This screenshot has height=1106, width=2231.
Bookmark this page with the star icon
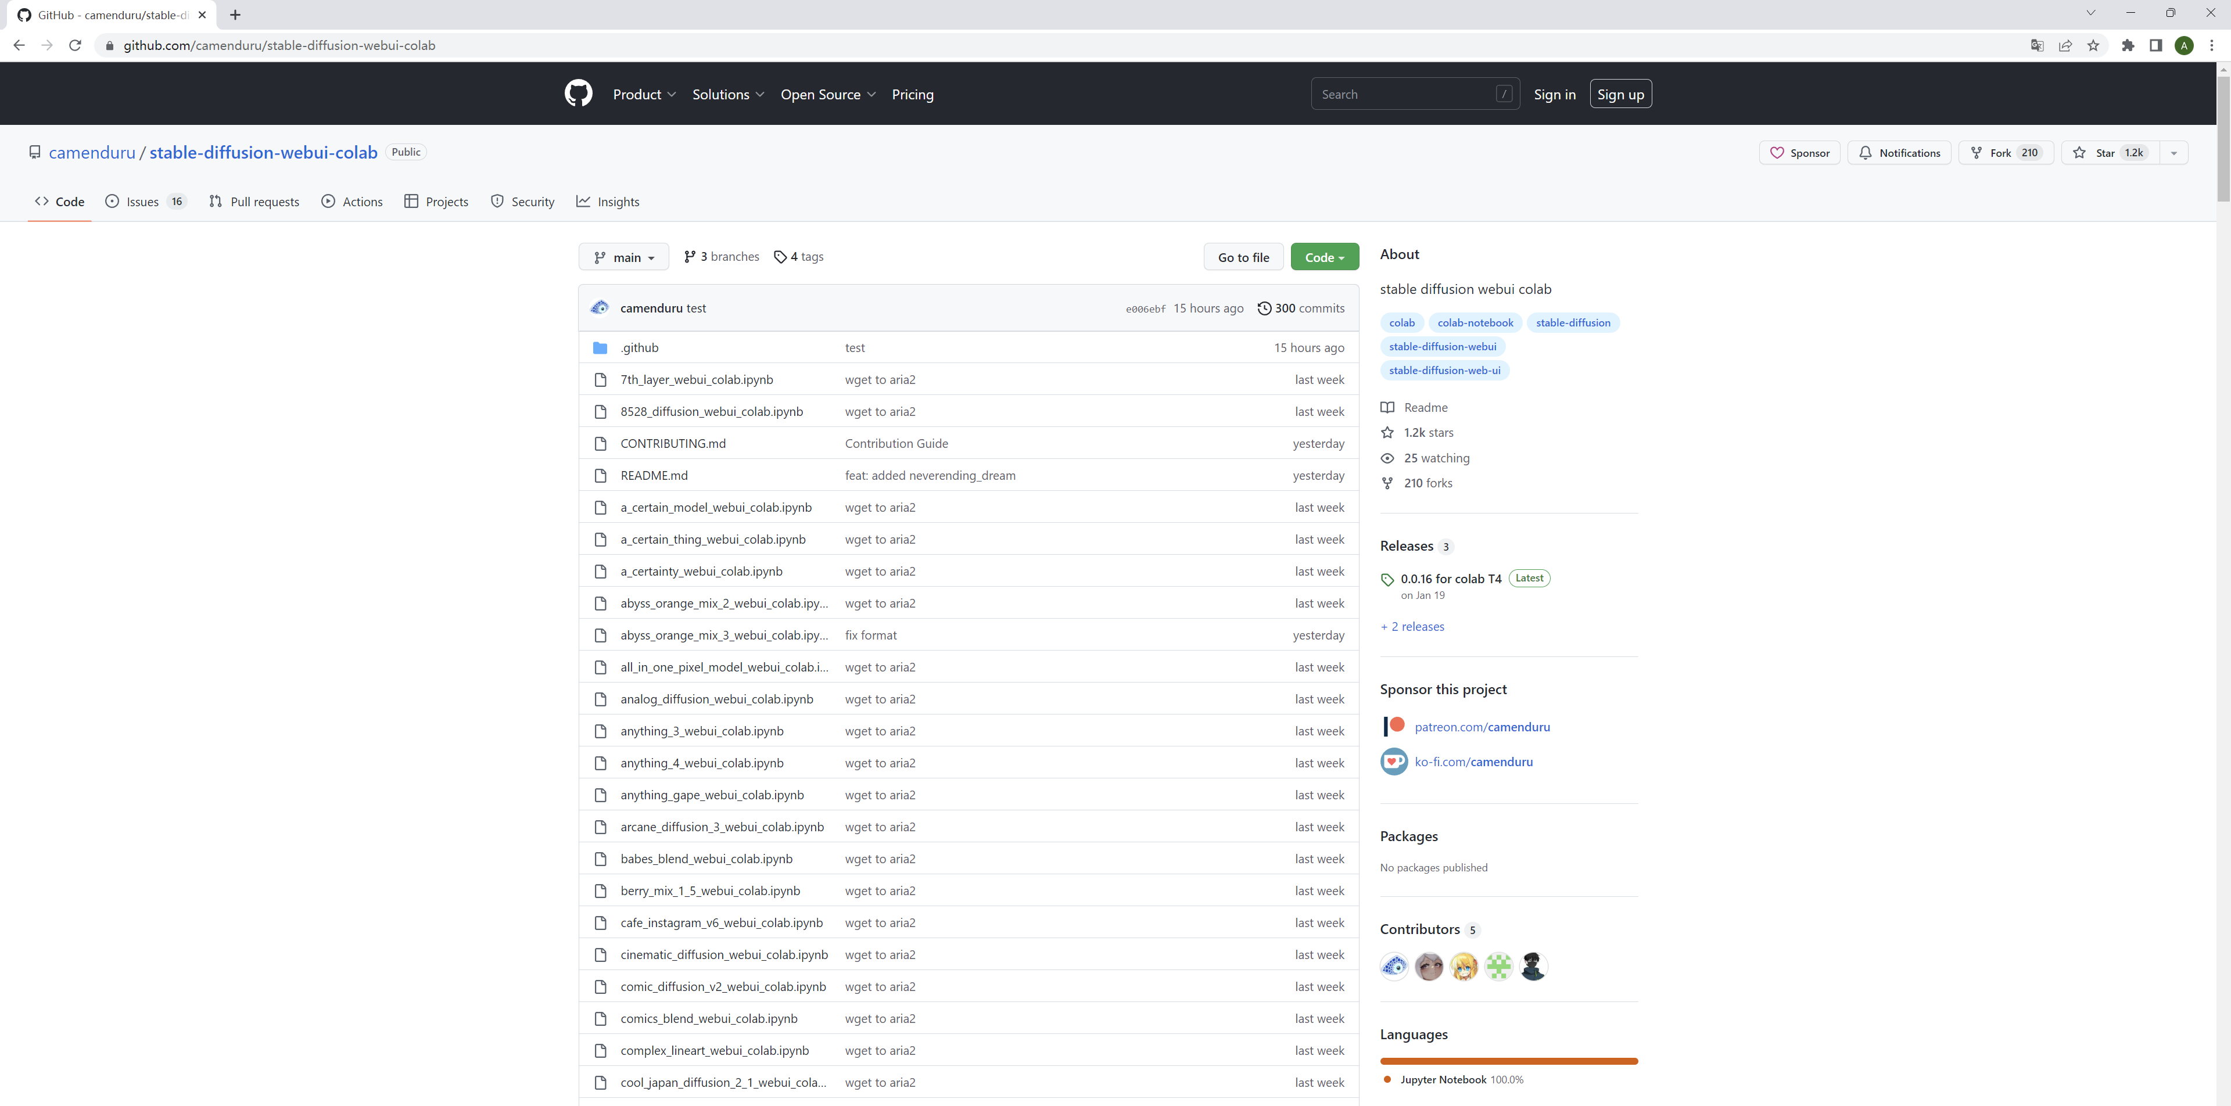coord(2093,45)
